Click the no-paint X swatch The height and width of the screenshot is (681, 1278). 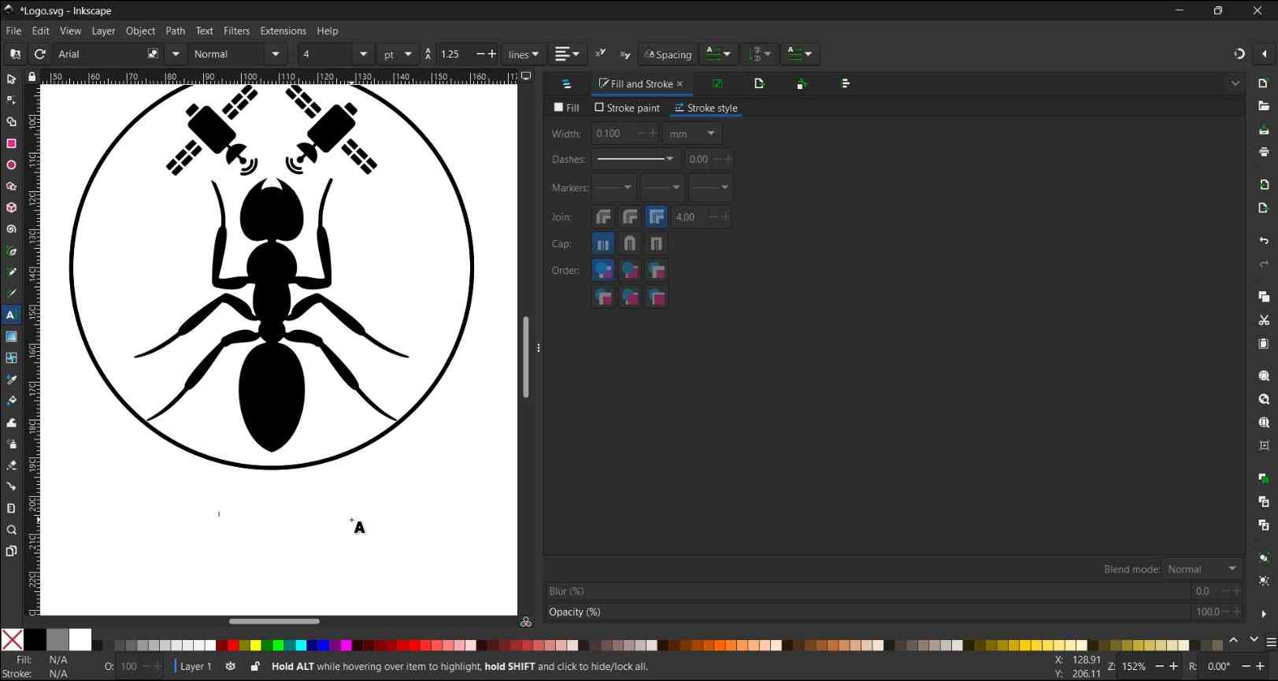tap(12, 639)
